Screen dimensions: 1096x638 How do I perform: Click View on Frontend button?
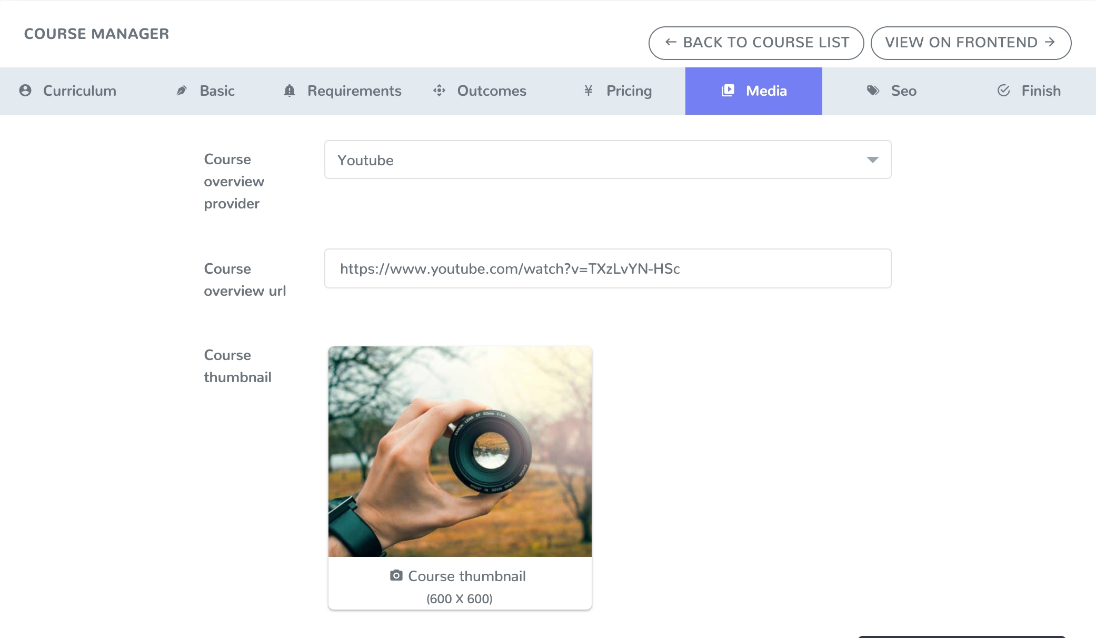tap(971, 43)
